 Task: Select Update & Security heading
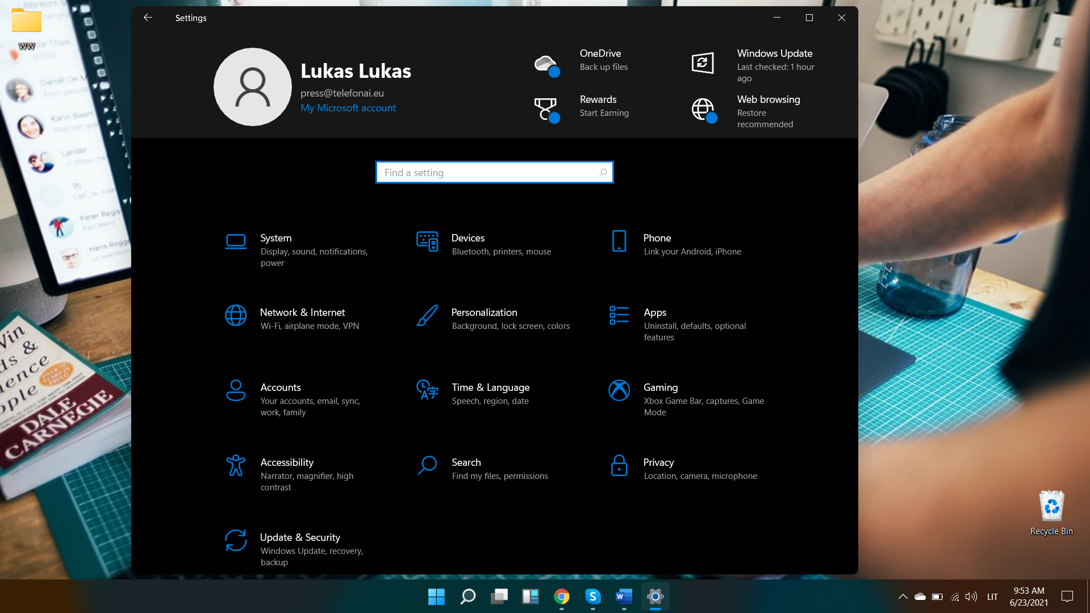[x=300, y=537]
